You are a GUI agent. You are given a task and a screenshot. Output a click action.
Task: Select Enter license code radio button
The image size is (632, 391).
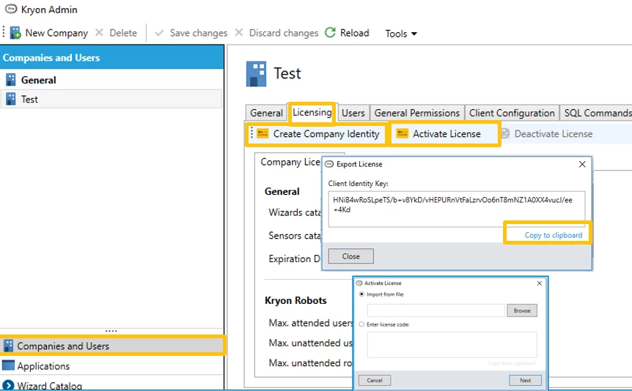[x=361, y=324]
